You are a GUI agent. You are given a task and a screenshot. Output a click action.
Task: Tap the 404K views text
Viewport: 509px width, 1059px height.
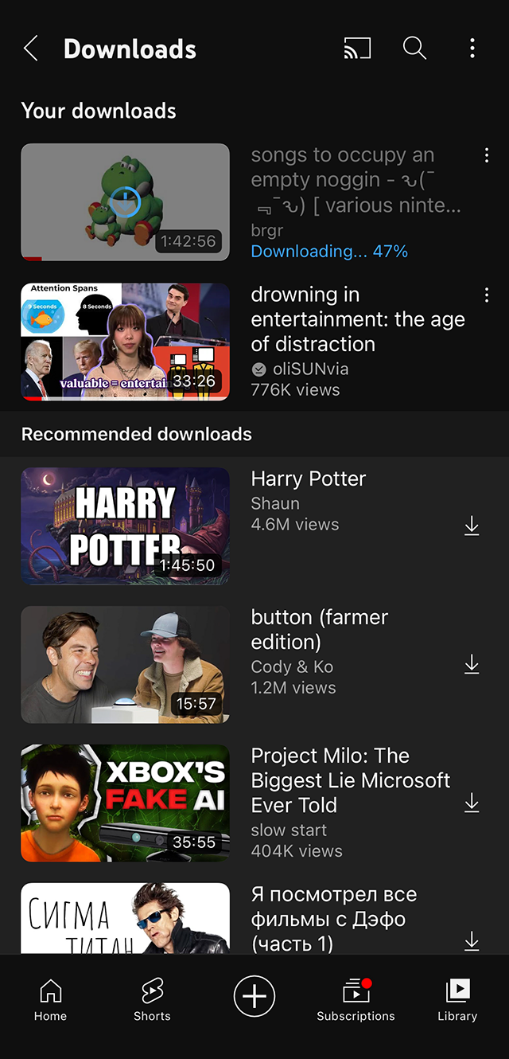[297, 851]
